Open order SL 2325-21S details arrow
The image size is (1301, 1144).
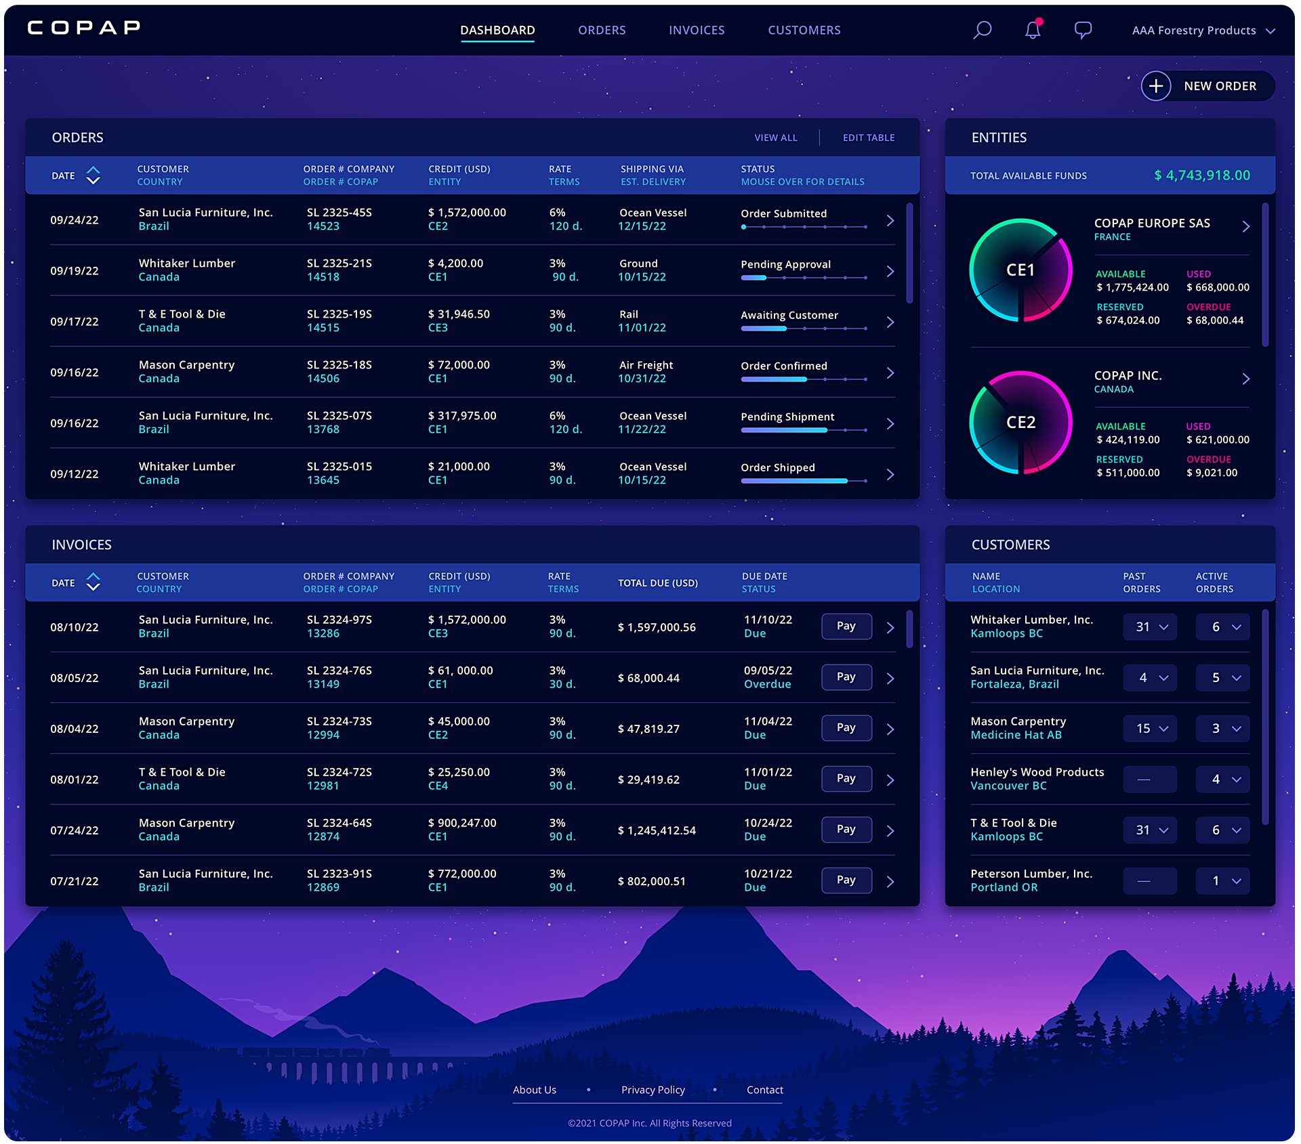click(x=890, y=271)
